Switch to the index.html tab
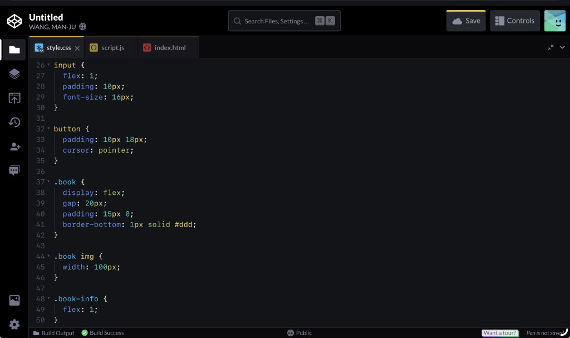The width and height of the screenshot is (570, 338). (168, 47)
